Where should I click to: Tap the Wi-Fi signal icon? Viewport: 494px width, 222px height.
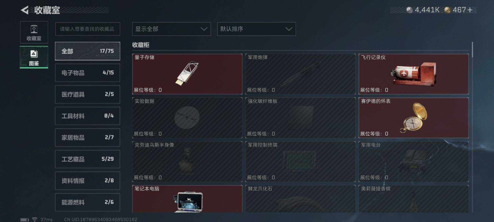34,219
